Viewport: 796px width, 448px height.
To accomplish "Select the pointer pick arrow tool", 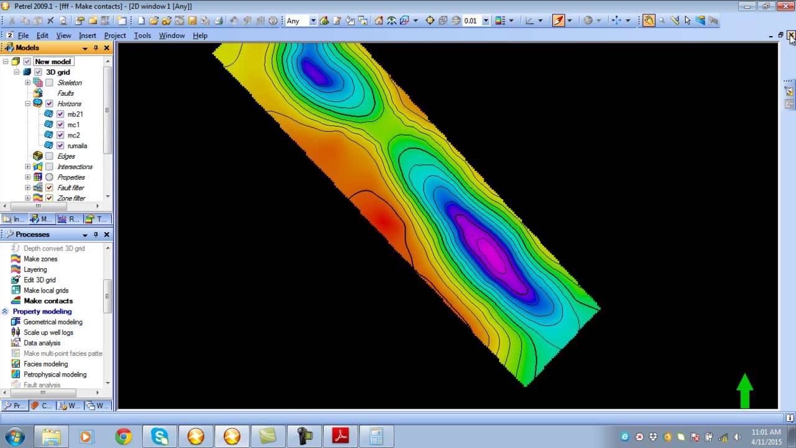I will pyautogui.click(x=687, y=21).
